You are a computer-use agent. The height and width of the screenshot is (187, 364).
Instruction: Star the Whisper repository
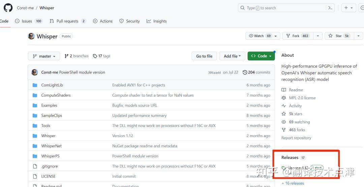click(x=339, y=36)
